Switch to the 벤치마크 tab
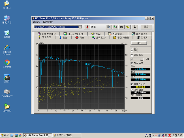 click(45, 37)
